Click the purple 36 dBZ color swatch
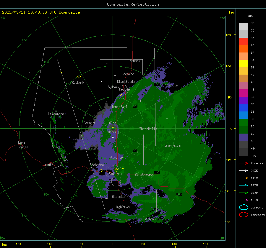The width and height of the screenshot is (266, 248). tap(244, 100)
